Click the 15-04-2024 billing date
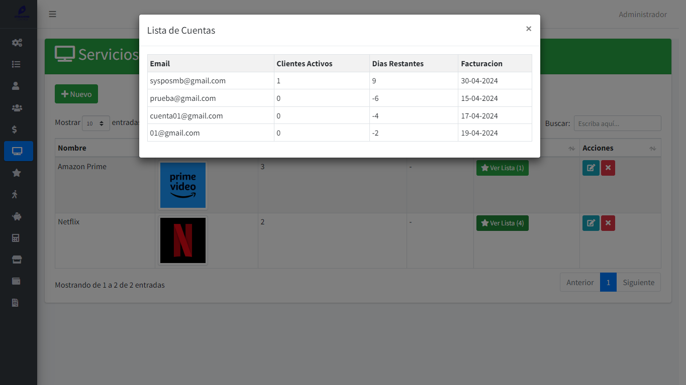The width and height of the screenshot is (686, 385). click(x=479, y=98)
